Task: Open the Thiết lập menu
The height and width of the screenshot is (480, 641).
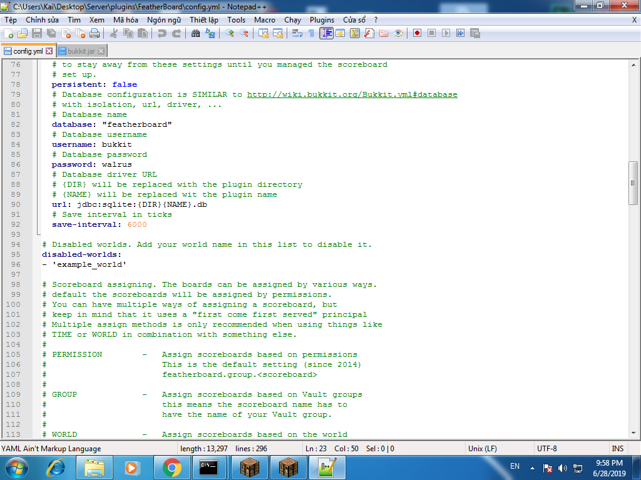Action: click(204, 20)
